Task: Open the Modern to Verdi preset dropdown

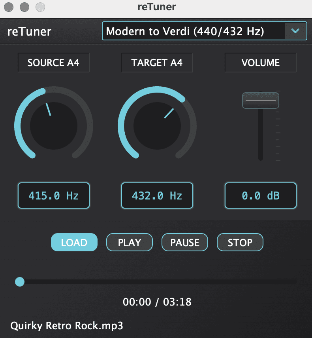Action: (194, 31)
